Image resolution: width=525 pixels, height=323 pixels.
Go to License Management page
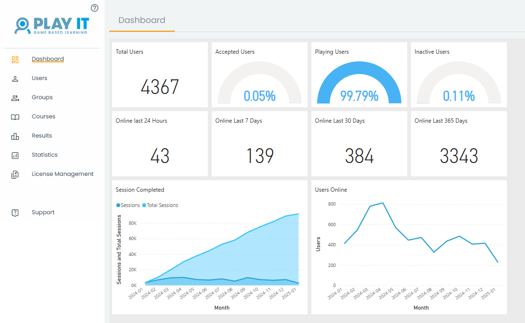click(62, 174)
